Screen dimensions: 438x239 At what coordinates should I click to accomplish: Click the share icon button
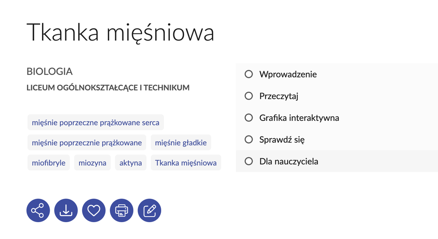[x=38, y=210]
